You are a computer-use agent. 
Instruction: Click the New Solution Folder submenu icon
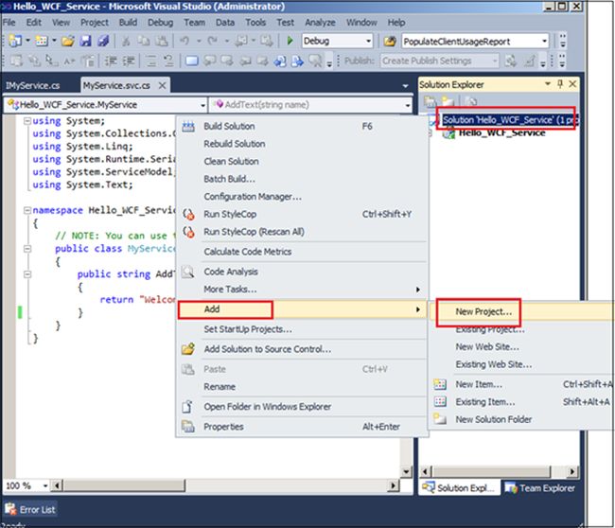[x=440, y=418]
